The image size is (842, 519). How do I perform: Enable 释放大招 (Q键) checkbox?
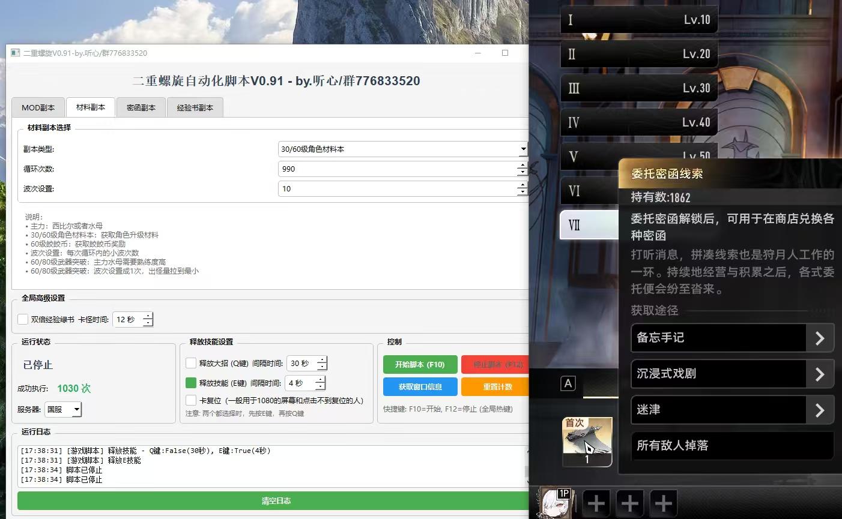pos(191,363)
